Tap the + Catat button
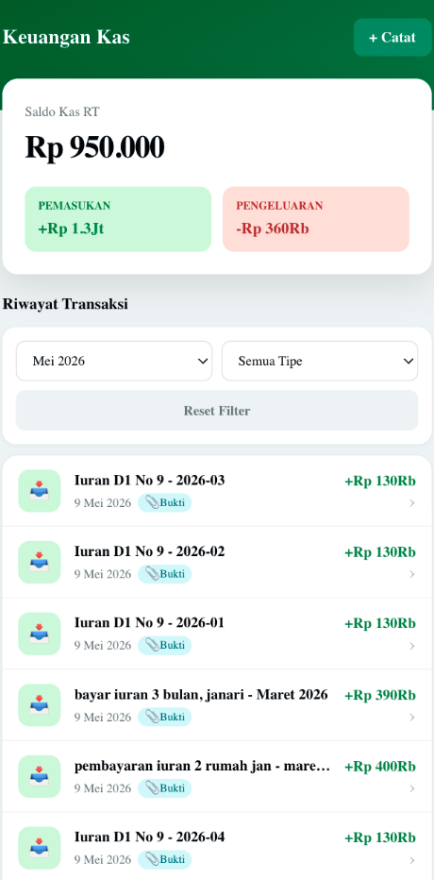 point(392,38)
